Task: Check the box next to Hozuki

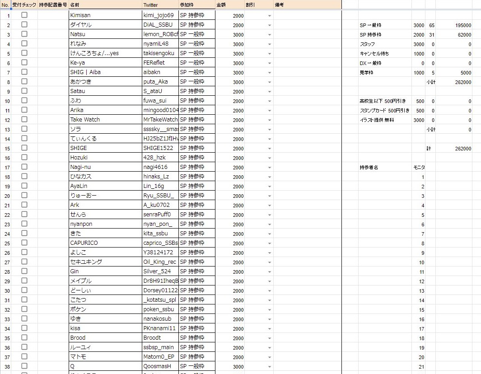Action: (x=24, y=157)
